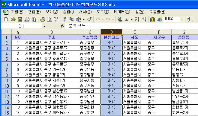Select column E header
The image size is (198, 116).
[x=134, y=32]
